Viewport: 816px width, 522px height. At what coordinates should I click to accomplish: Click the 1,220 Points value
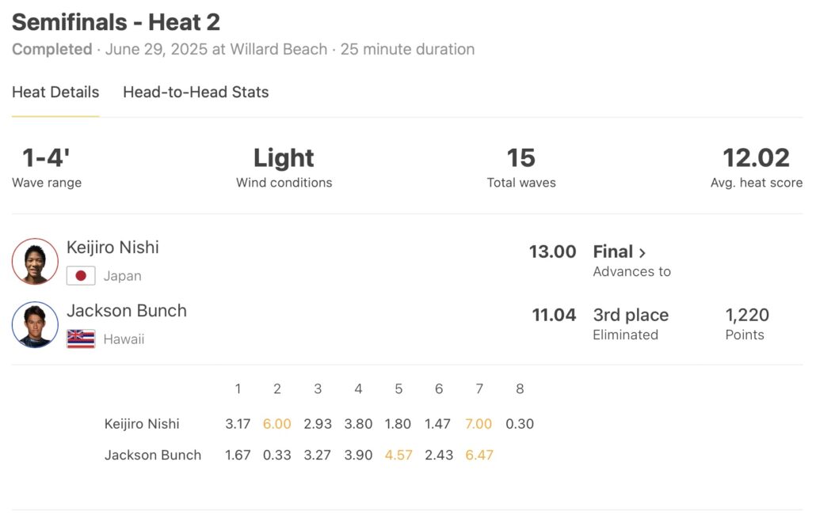coord(747,316)
